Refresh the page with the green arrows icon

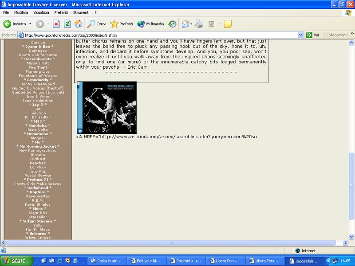[67, 24]
